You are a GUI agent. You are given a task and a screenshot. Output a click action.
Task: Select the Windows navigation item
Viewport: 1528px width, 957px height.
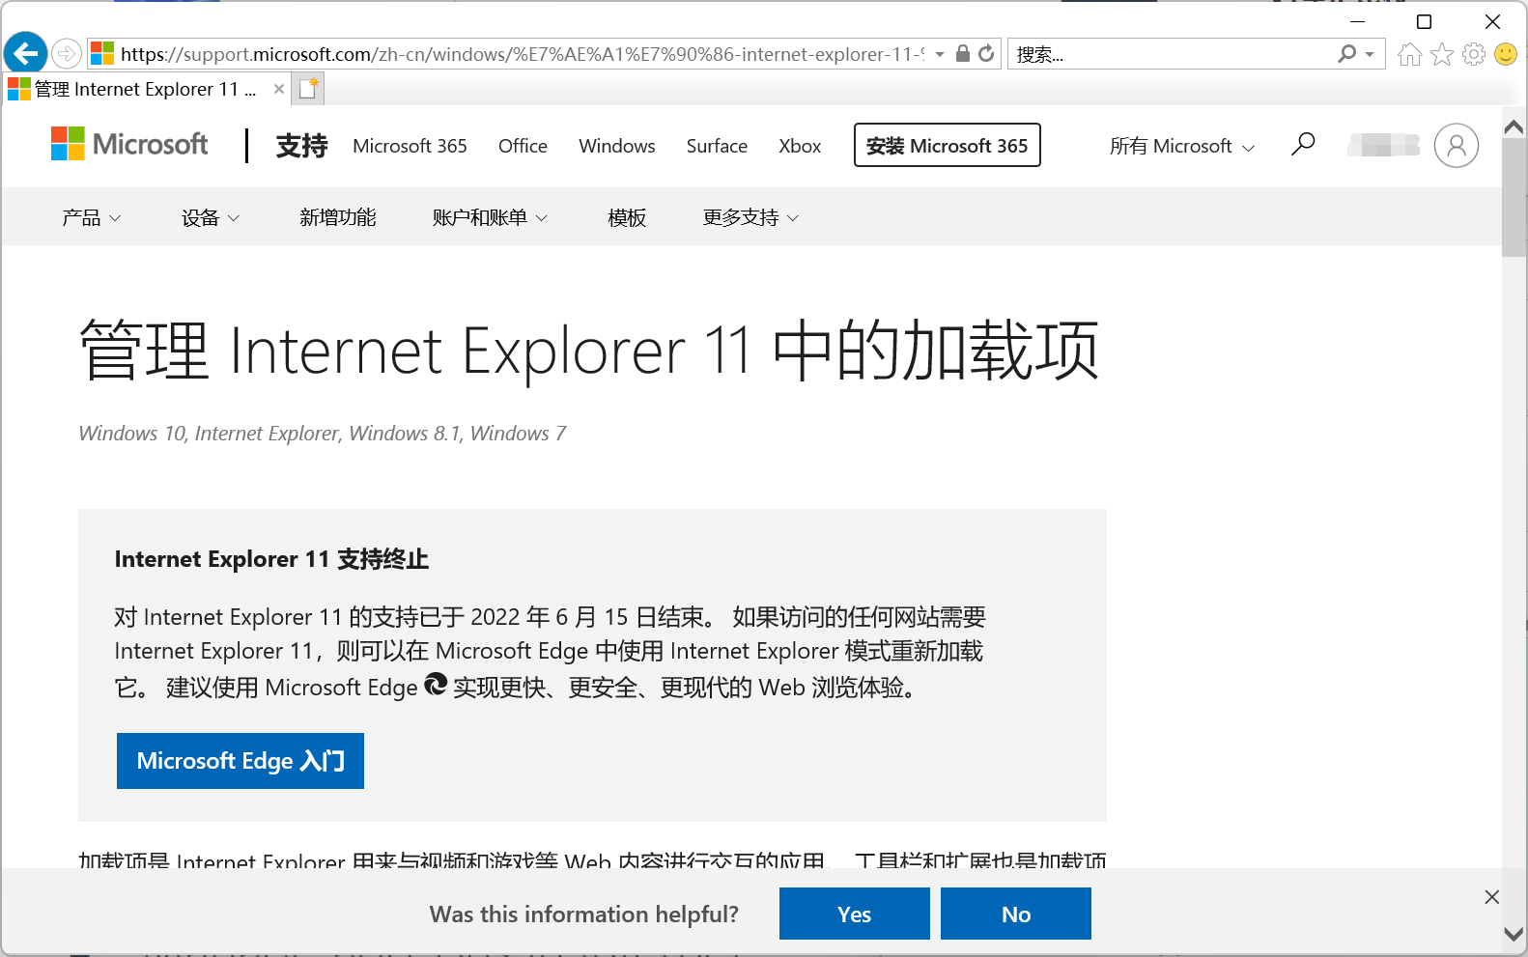pyautogui.click(x=616, y=146)
